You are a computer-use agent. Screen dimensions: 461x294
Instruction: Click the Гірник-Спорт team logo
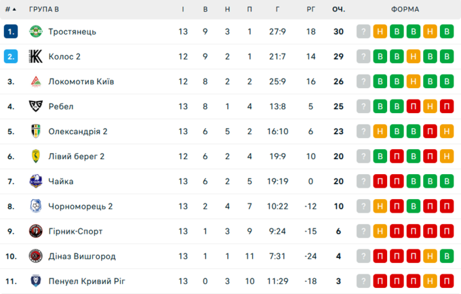(35, 231)
